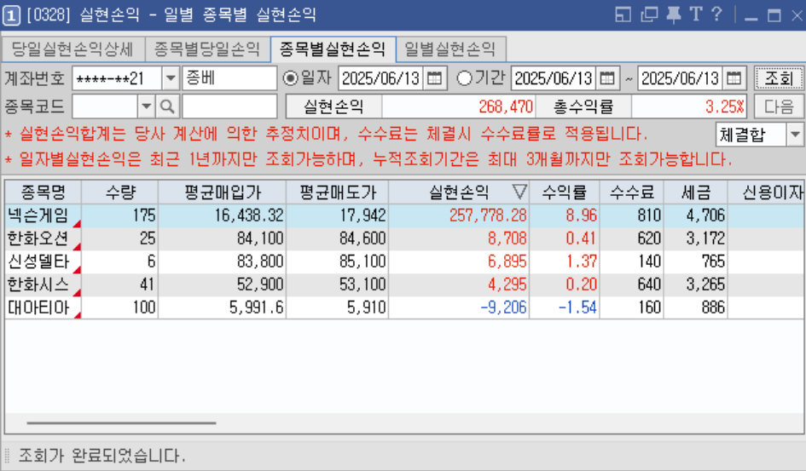Open the 종목코드 dropdown arrow
The height and width of the screenshot is (471, 806).
[146, 106]
